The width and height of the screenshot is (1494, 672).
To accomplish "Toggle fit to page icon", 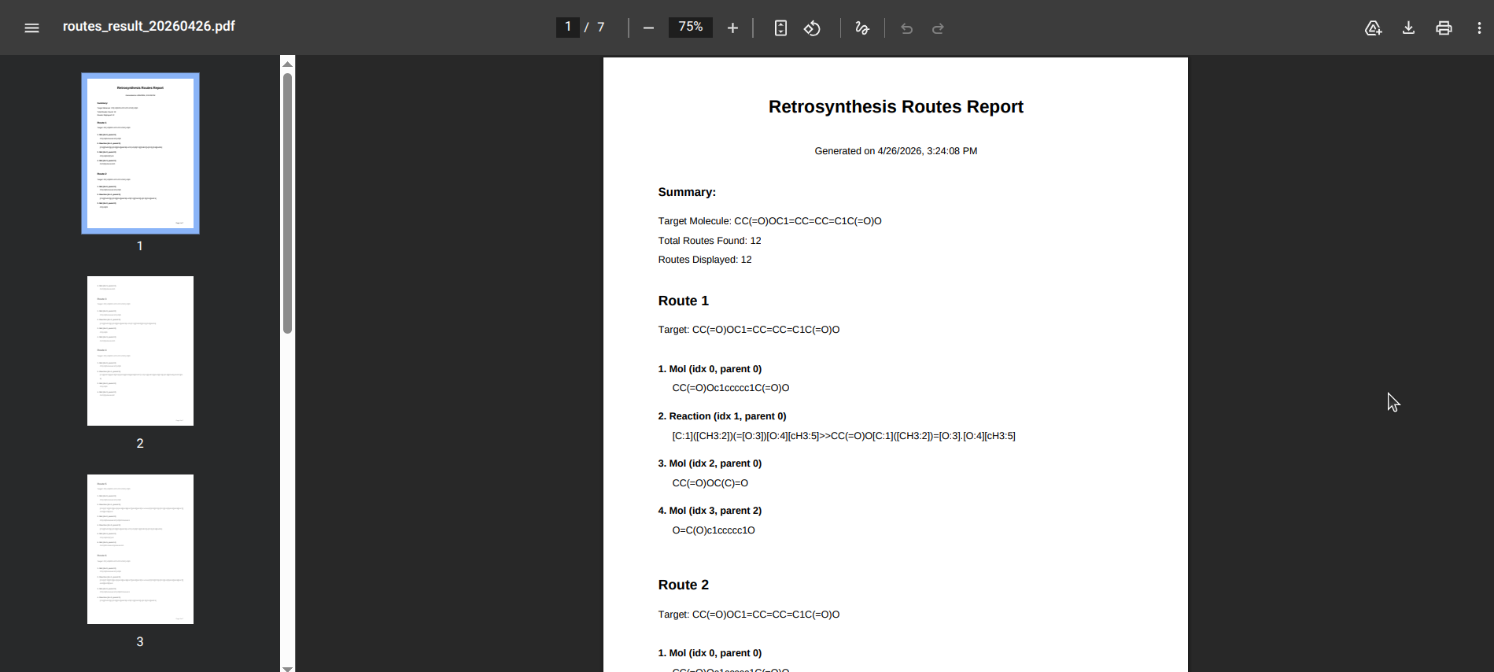I will pos(780,28).
